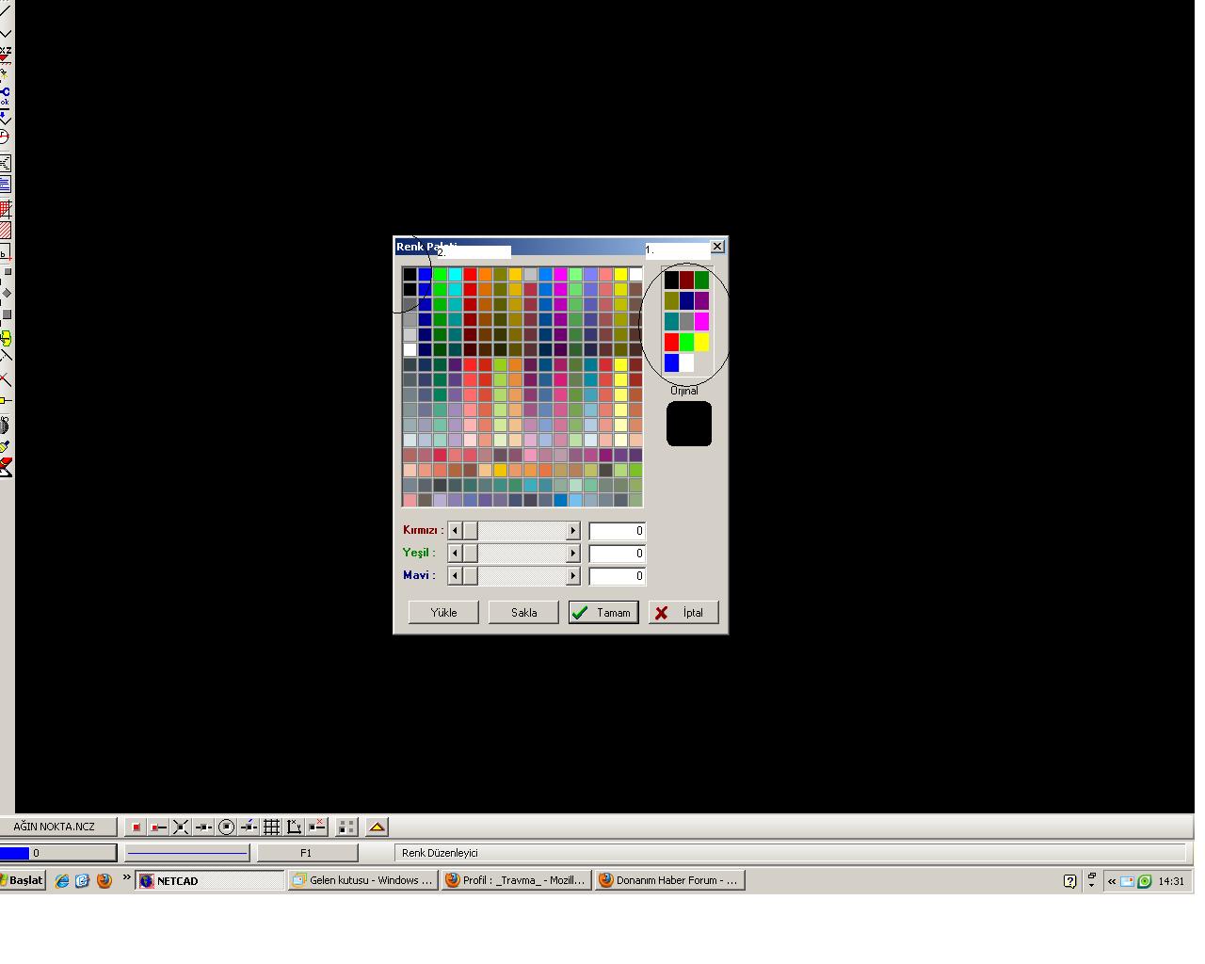Pick olive in basic color set

(671, 300)
